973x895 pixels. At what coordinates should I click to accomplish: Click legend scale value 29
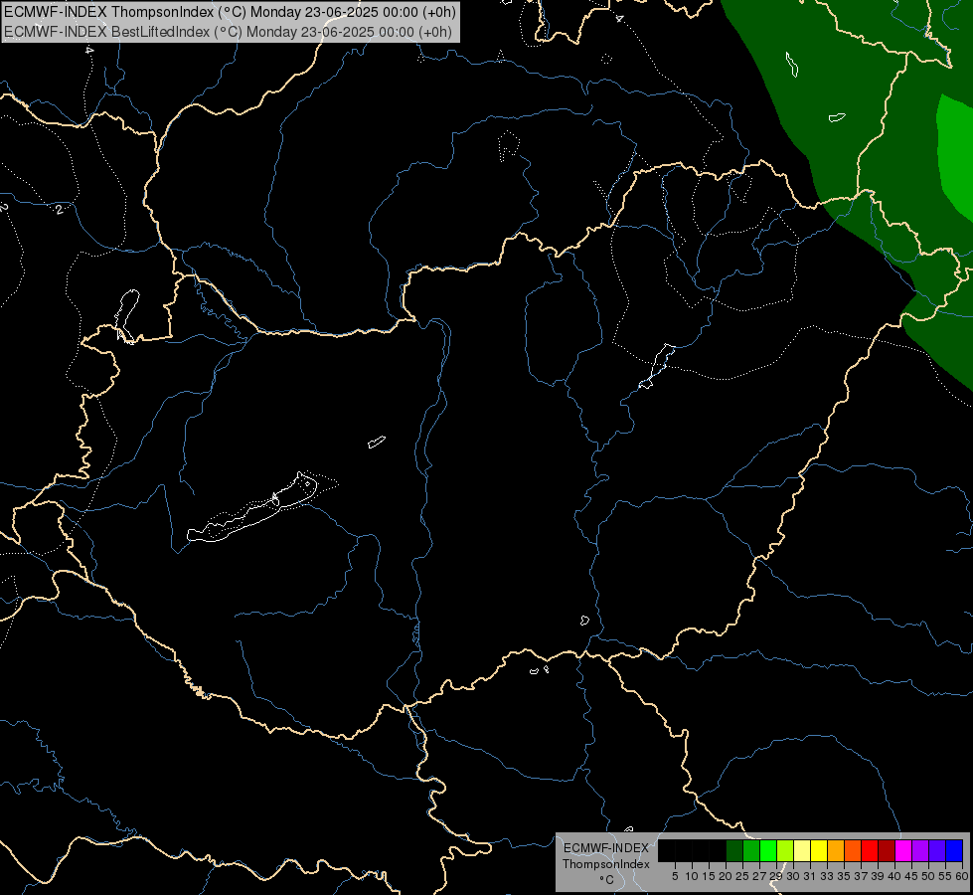click(x=775, y=876)
